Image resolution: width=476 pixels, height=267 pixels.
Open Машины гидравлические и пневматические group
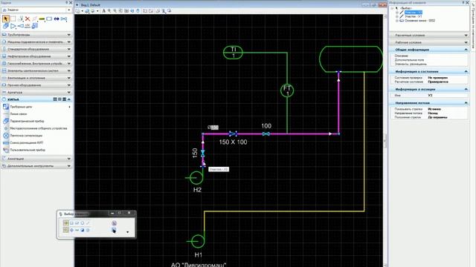[x=36, y=42]
